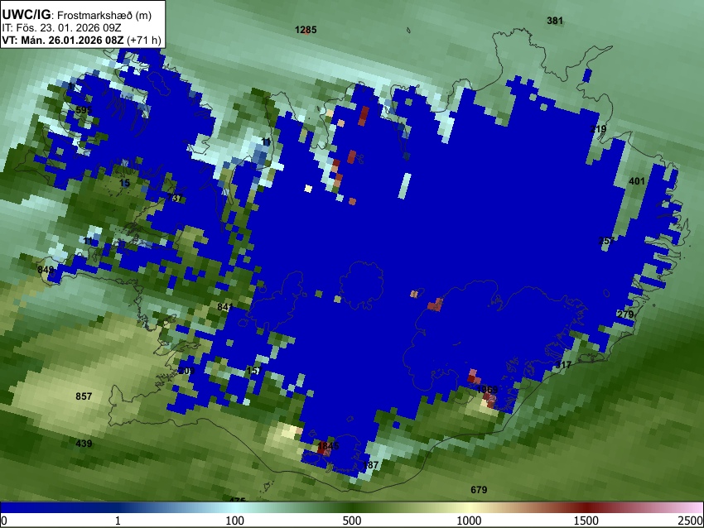The width and height of the screenshot is (704, 528).
Task: Select the map value 15
Action: click(x=125, y=183)
